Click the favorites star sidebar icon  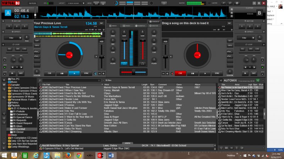(x=4, y=80)
